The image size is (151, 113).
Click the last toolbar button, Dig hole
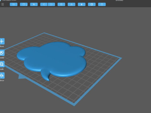tap(102, 4)
